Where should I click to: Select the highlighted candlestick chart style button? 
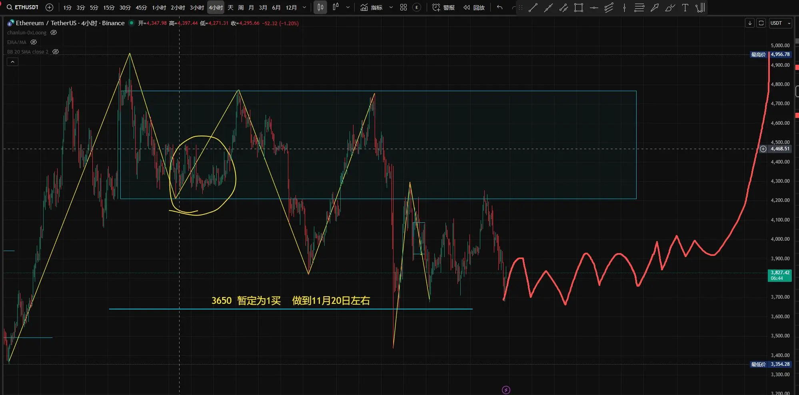tap(320, 7)
